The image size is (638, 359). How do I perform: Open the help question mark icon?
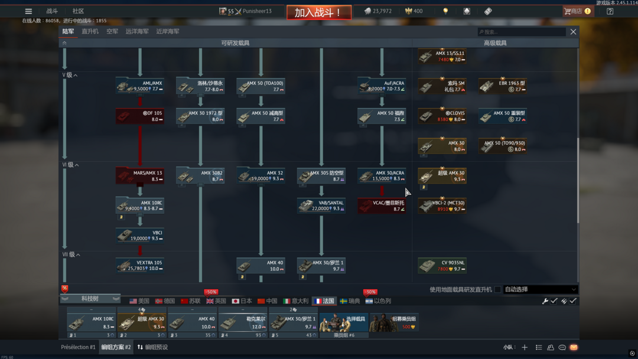tap(610, 11)
